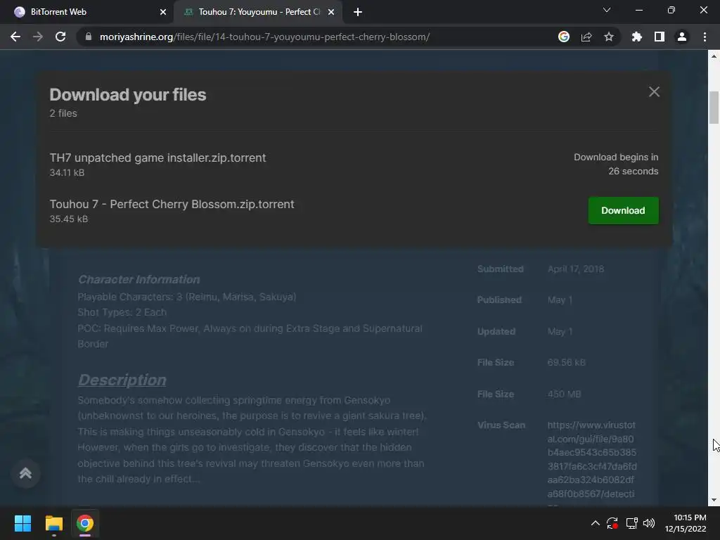Click the April 17, 2018 submitted date
Screen dimensions: 720x540
click(576, 269)
